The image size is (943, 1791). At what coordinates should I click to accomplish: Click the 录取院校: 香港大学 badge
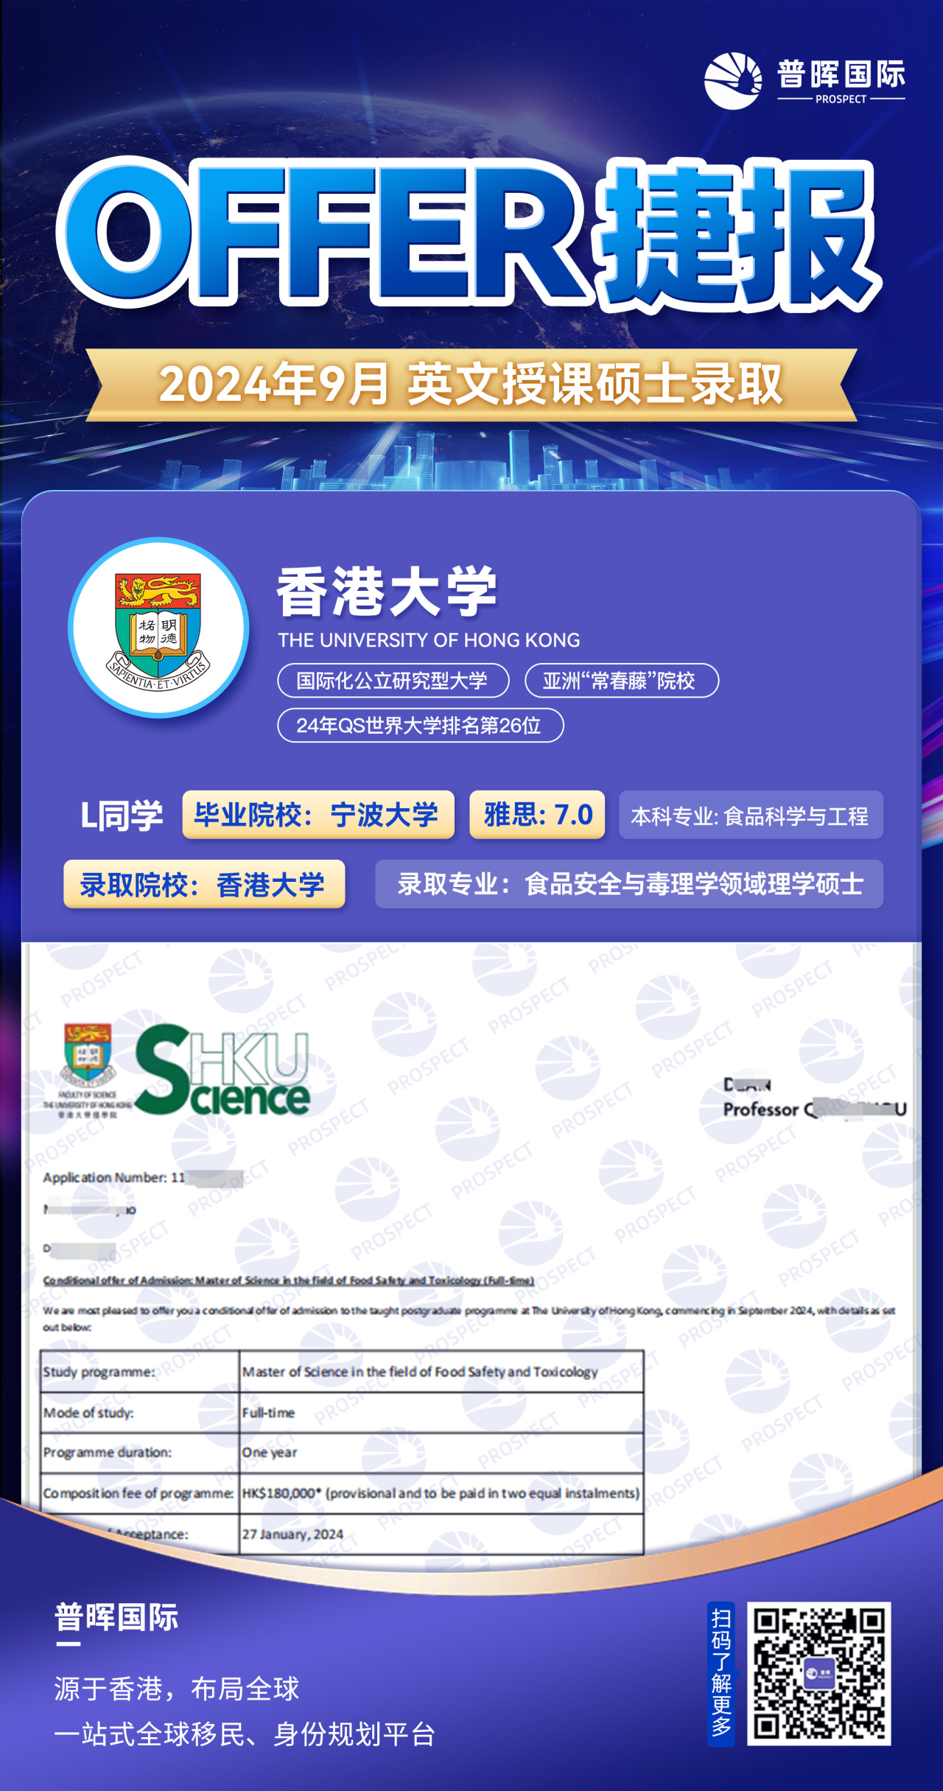click(204, 884)
